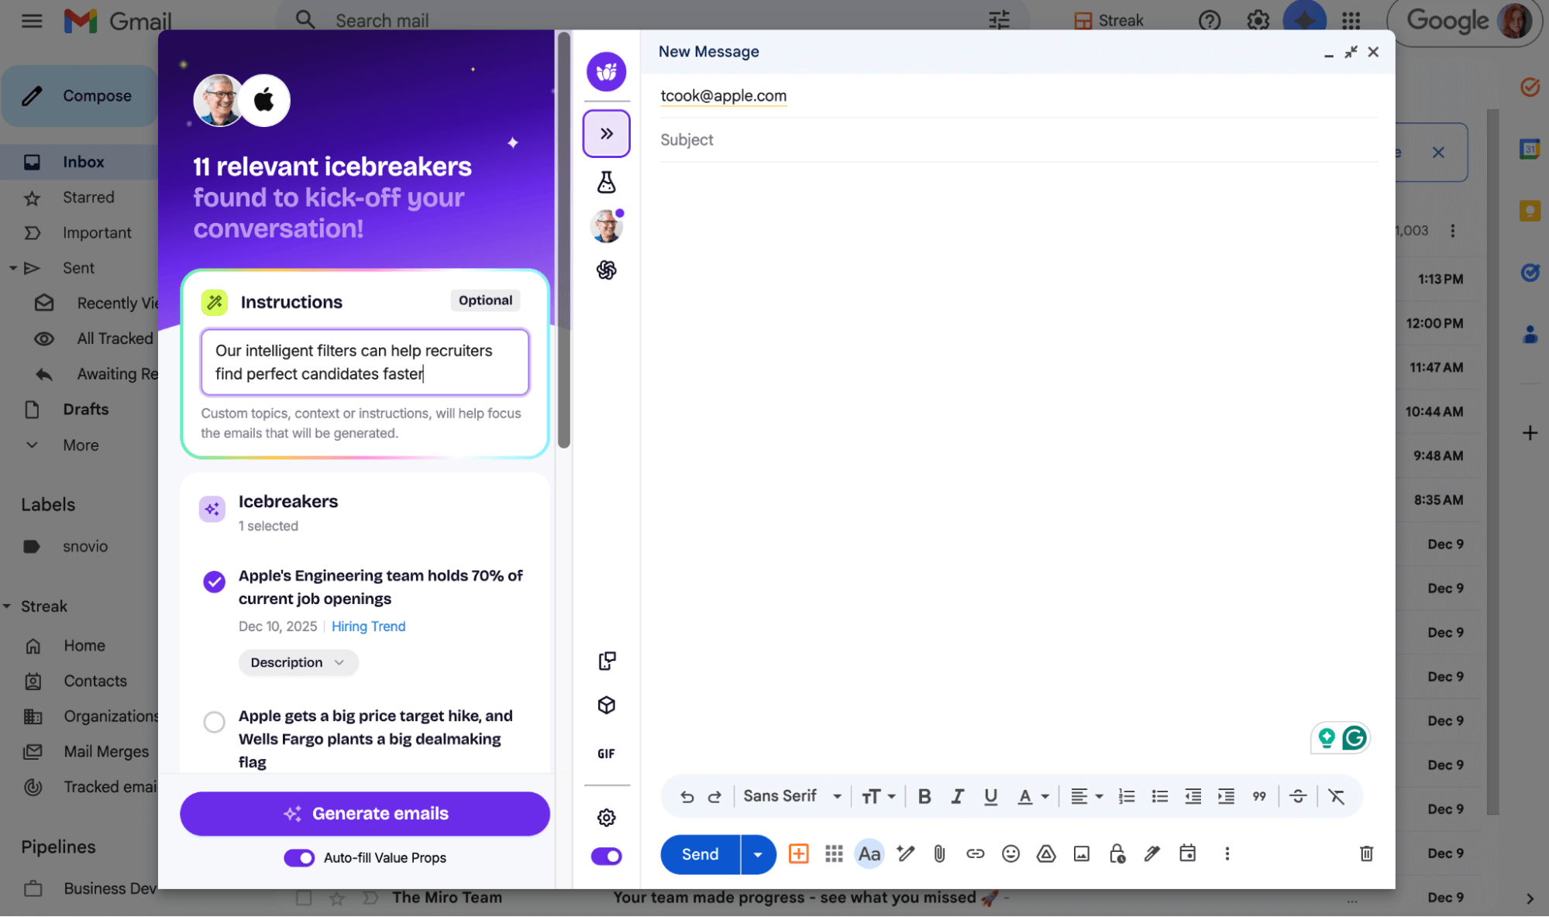Click the Generate emails button
This screenshot has height=917, width=1549.
(x=365, y=813)
